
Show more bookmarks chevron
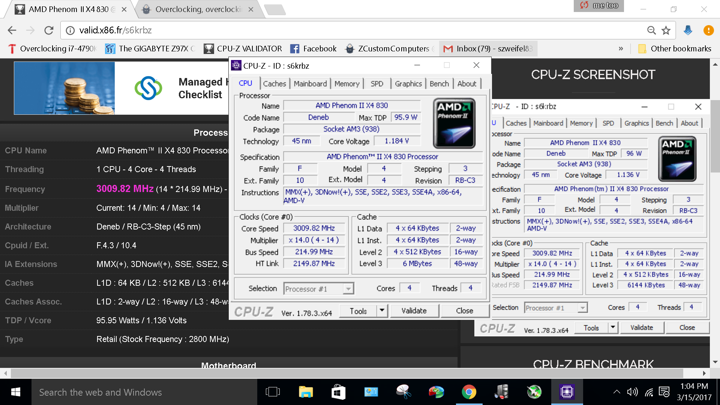(x=621, y=49)
